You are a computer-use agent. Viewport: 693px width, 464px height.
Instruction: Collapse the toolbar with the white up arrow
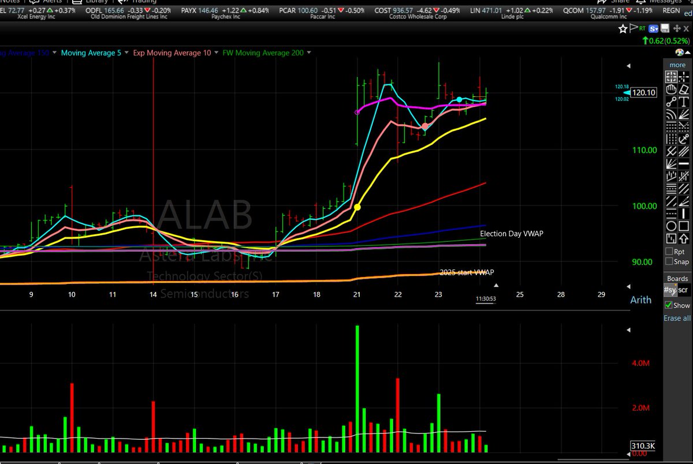tap(687, 53)
